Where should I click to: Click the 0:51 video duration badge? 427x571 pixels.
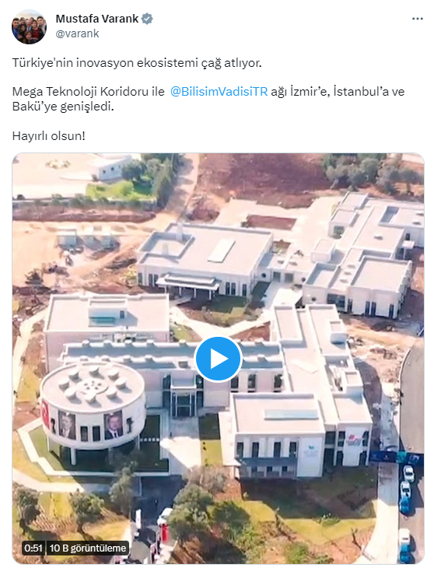(x=33, y=548)
